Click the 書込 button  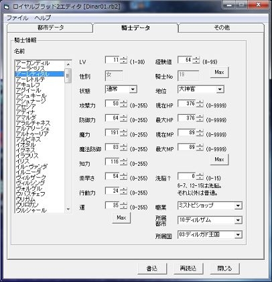152,269
